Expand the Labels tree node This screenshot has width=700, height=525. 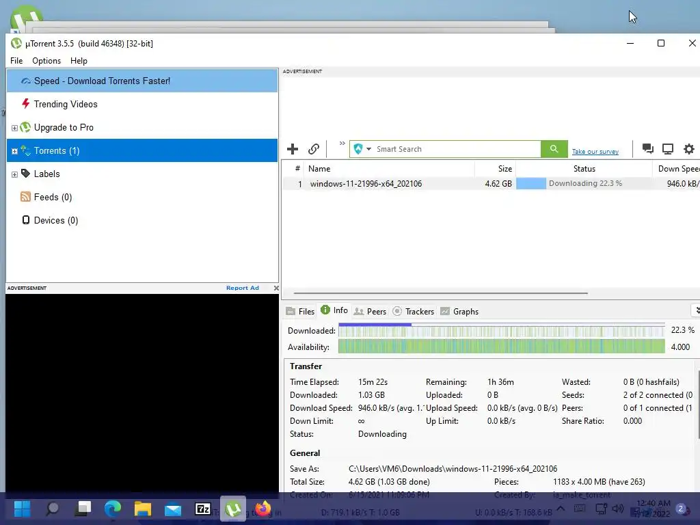[x=14, y=174]
